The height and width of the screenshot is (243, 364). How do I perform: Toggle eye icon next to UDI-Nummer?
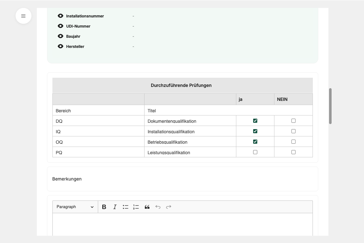[60, 26]
